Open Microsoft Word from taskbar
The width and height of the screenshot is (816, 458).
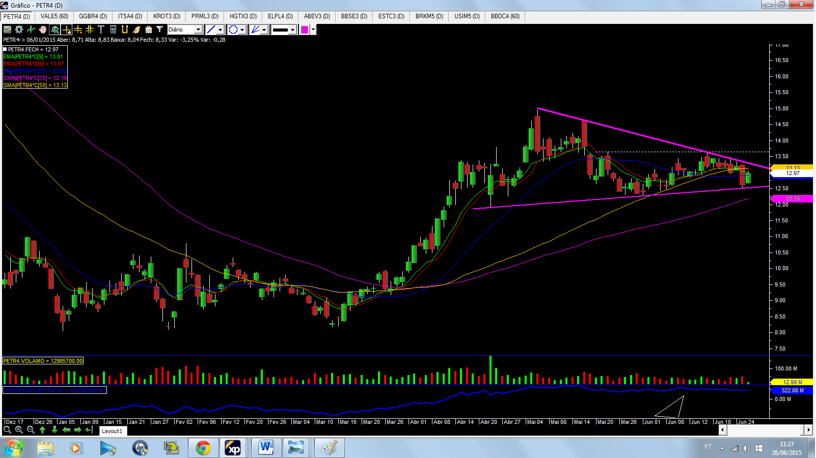click(x=266, y=448)
